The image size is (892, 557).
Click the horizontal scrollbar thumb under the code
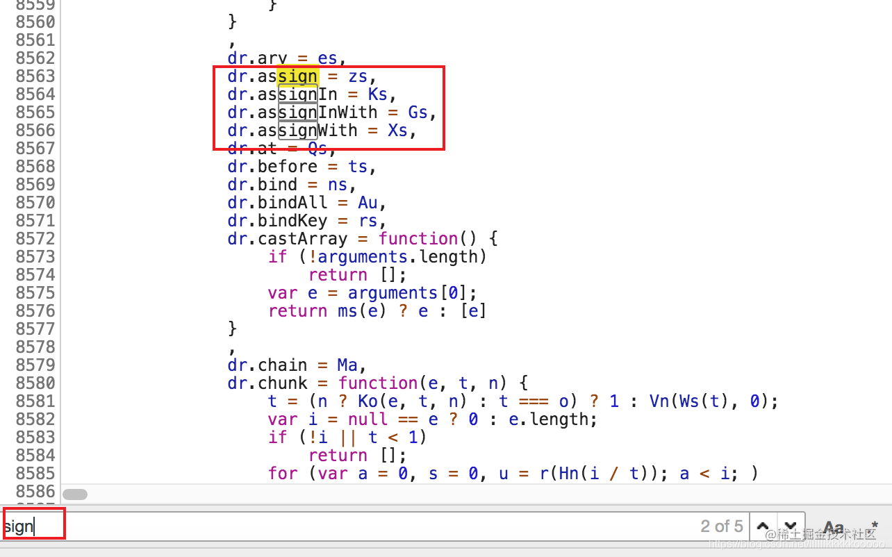[75, 494]
